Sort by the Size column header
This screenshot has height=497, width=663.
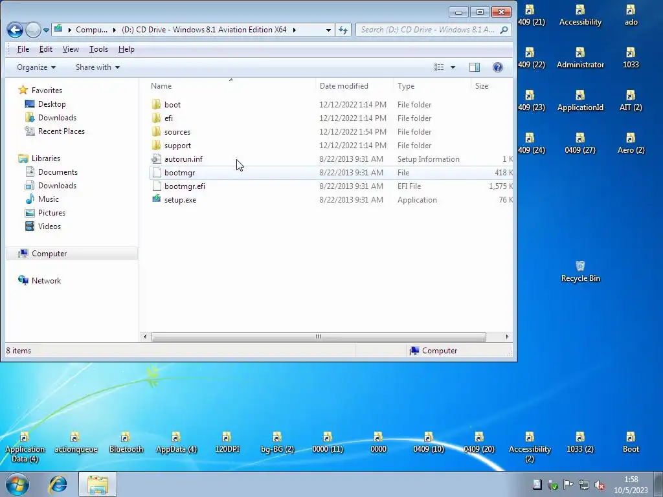[x=492, y=86]
